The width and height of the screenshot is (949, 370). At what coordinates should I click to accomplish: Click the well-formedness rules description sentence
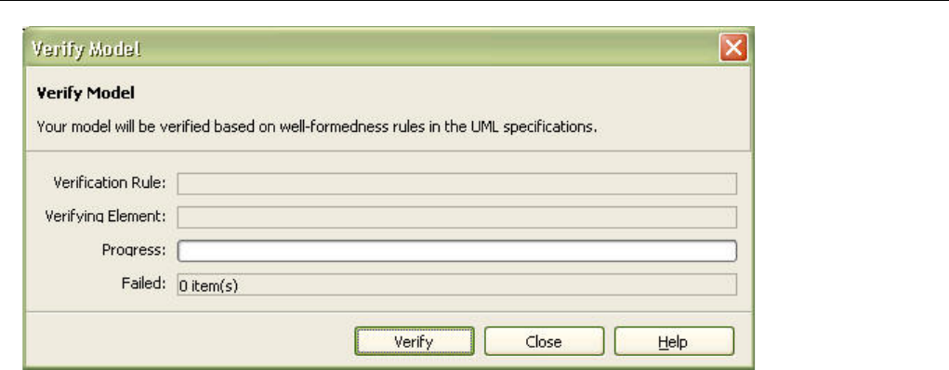317,127
